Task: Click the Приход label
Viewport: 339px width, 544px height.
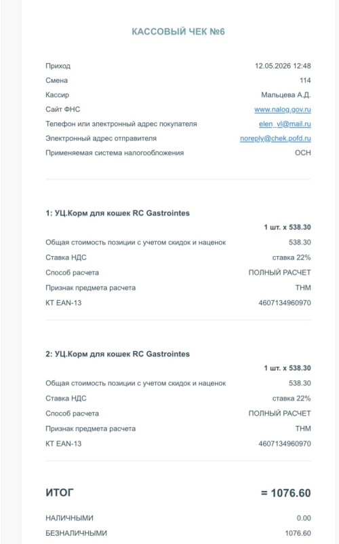Action: pyautogui.click(x=58, y=66)
